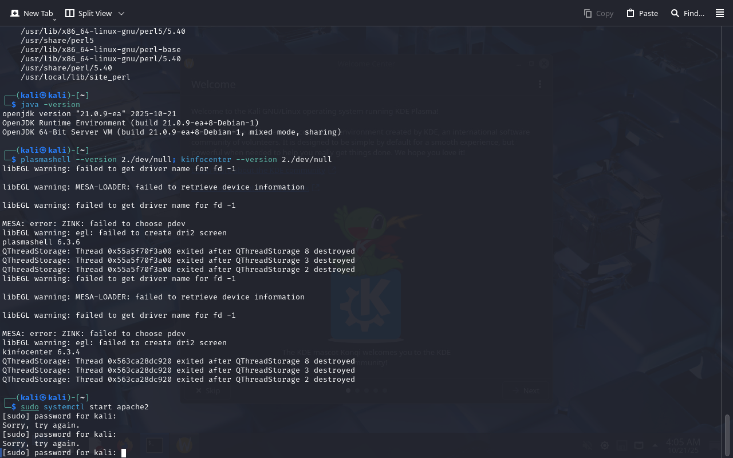
Task: Expand the Split View chevron
Action: (x=121, y=13)
